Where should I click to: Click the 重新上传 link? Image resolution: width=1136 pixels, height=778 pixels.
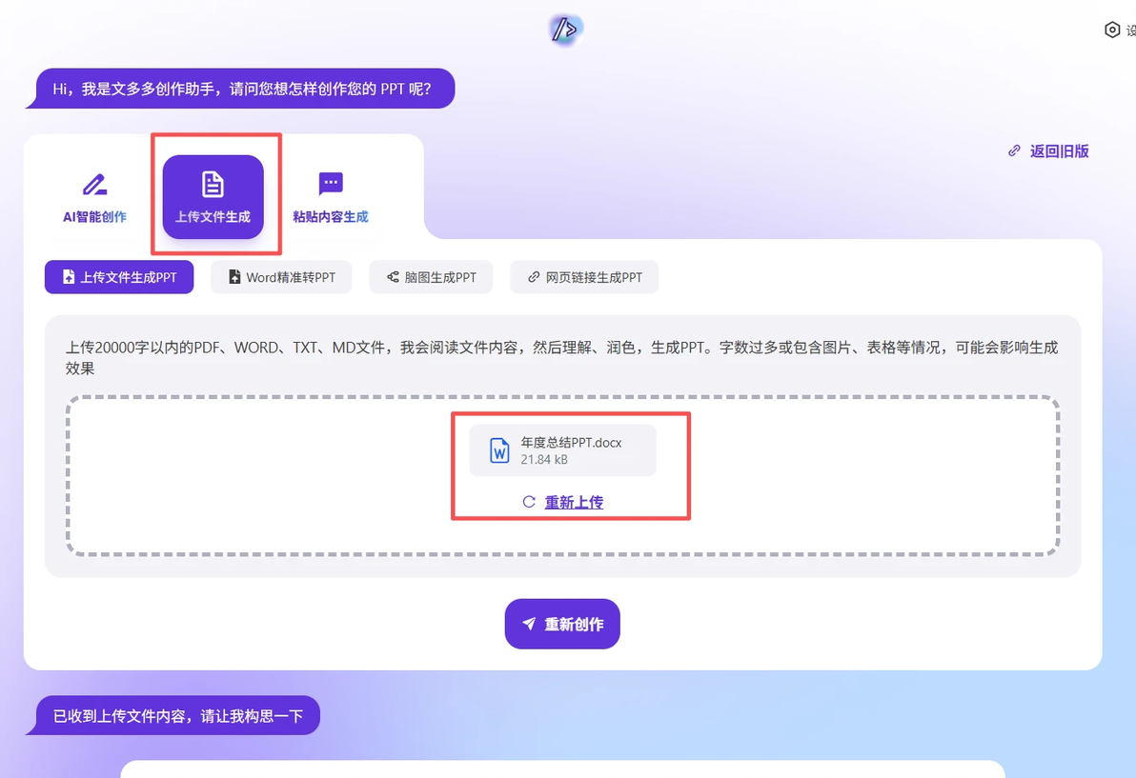[x=574, y=502]
